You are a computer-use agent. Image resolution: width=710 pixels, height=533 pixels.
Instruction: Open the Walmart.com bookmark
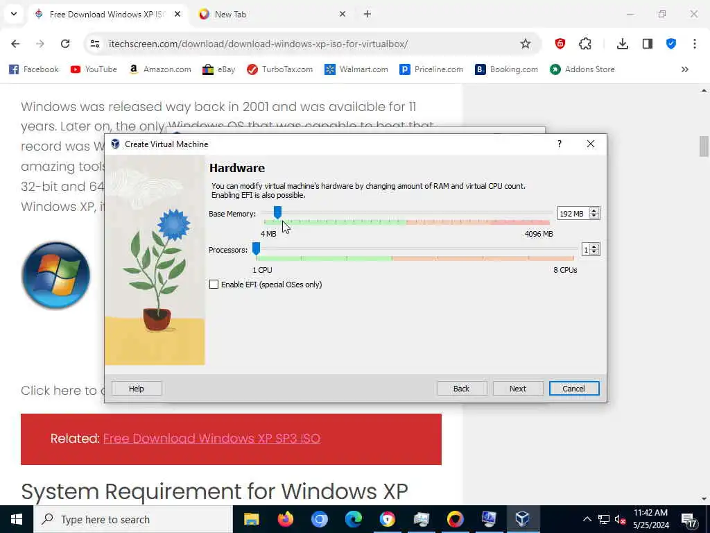pos(356,69)
